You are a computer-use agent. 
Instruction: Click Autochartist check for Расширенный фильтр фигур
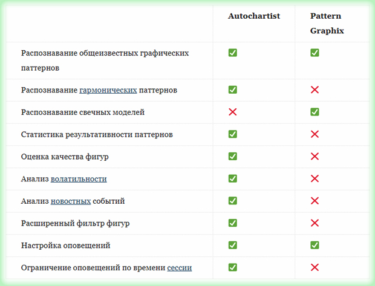tap(232, 223)
